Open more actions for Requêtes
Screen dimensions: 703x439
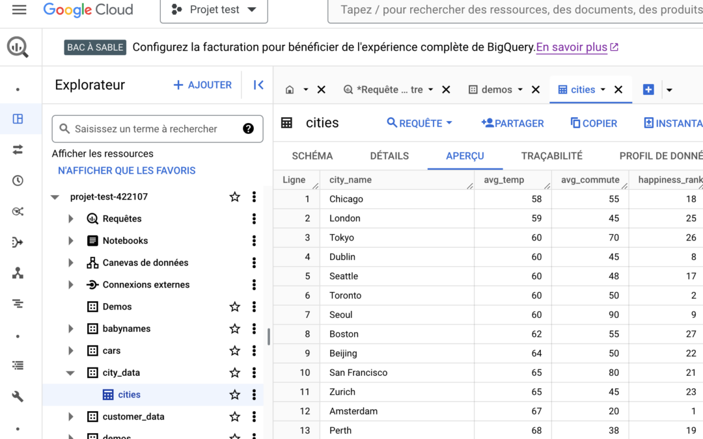click(x=255, y=219)
